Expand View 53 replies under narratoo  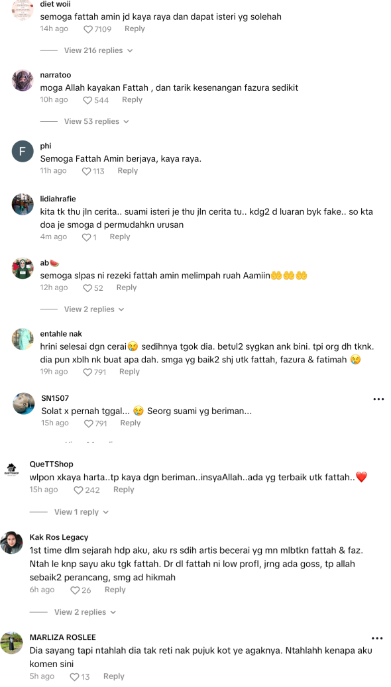click(97, 121)
